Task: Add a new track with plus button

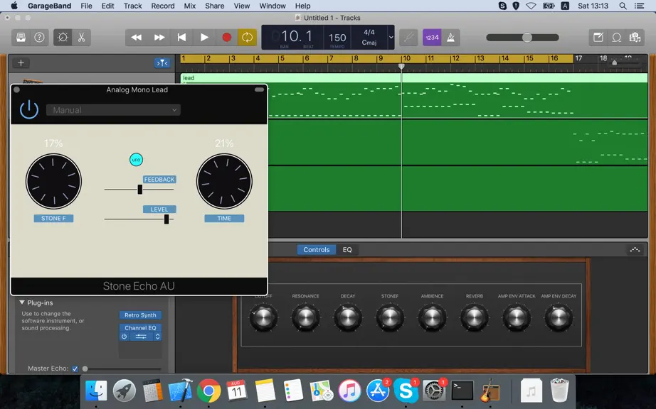Action: [x=21, y=63]
